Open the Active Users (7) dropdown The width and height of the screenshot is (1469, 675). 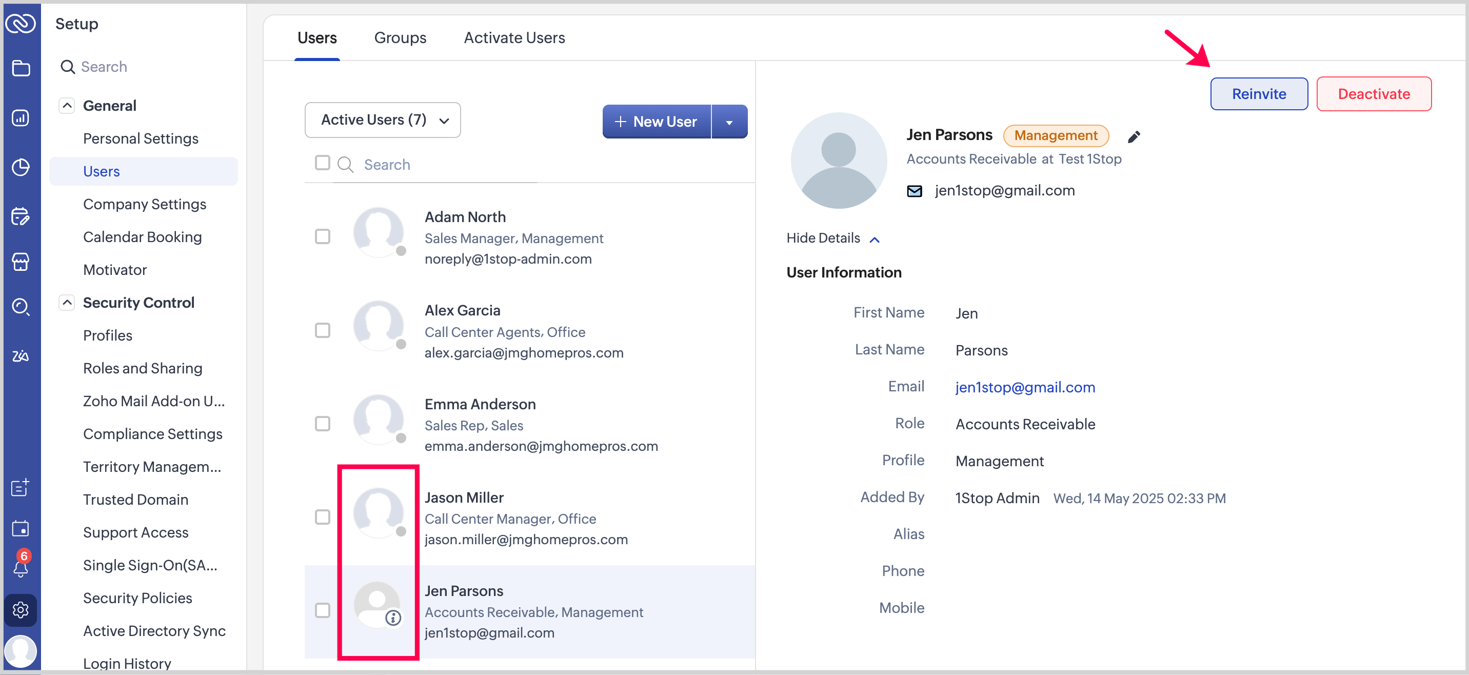(383, 120)
